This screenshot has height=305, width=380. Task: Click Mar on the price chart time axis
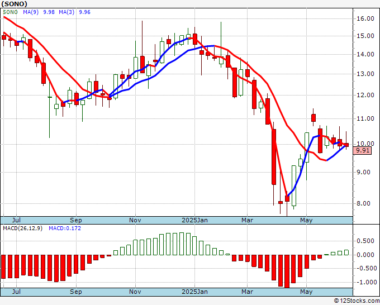pos(247,220)
